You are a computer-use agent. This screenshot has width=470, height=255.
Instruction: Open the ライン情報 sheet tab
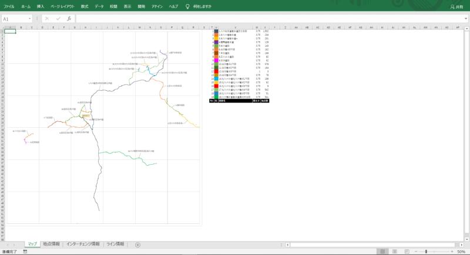[x=115, y=244]
